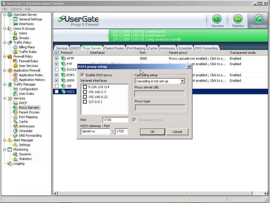270x203 pixels.
Task: Collapse the Monitoring tree node
Action: 5,150
